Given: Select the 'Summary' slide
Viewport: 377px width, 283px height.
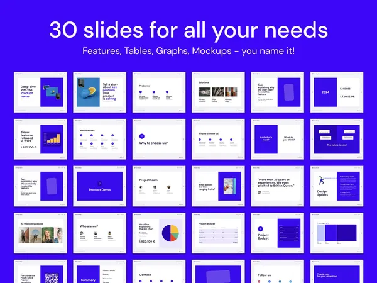Looking at the screenshot, I should pos(99,271).
